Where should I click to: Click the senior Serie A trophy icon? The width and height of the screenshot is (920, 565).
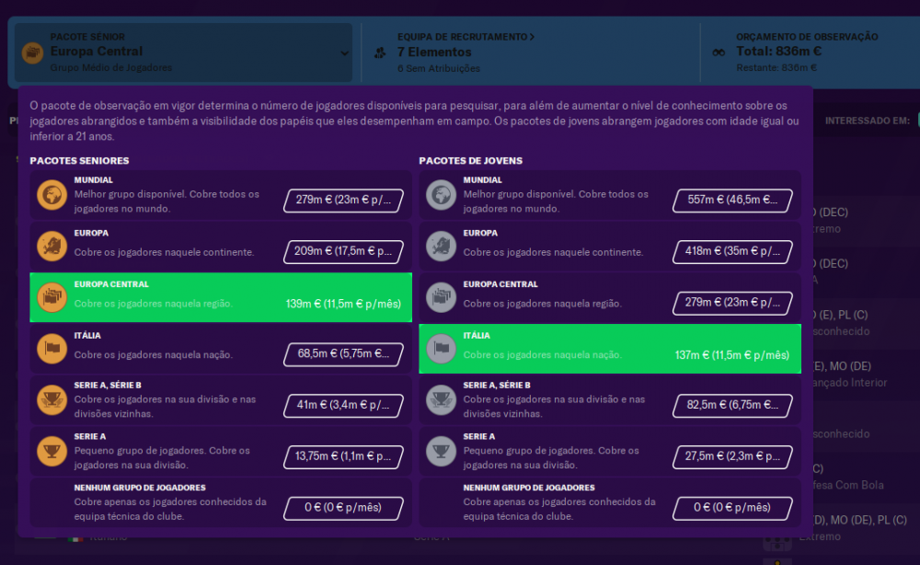click(x=52, y=451)
